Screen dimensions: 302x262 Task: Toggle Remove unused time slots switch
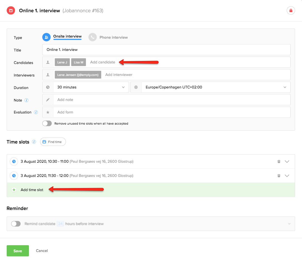click(47, 123)
